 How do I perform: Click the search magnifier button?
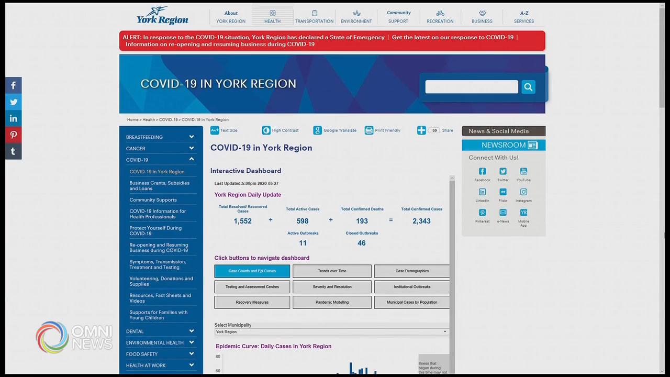tap(528, 87)
